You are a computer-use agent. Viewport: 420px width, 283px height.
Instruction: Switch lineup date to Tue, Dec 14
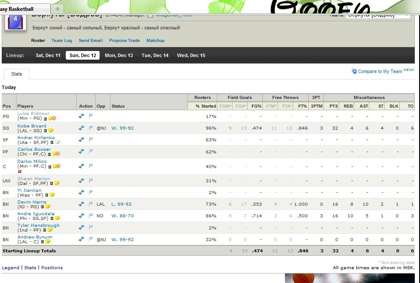pyautogui.click(x=155, y=55)
